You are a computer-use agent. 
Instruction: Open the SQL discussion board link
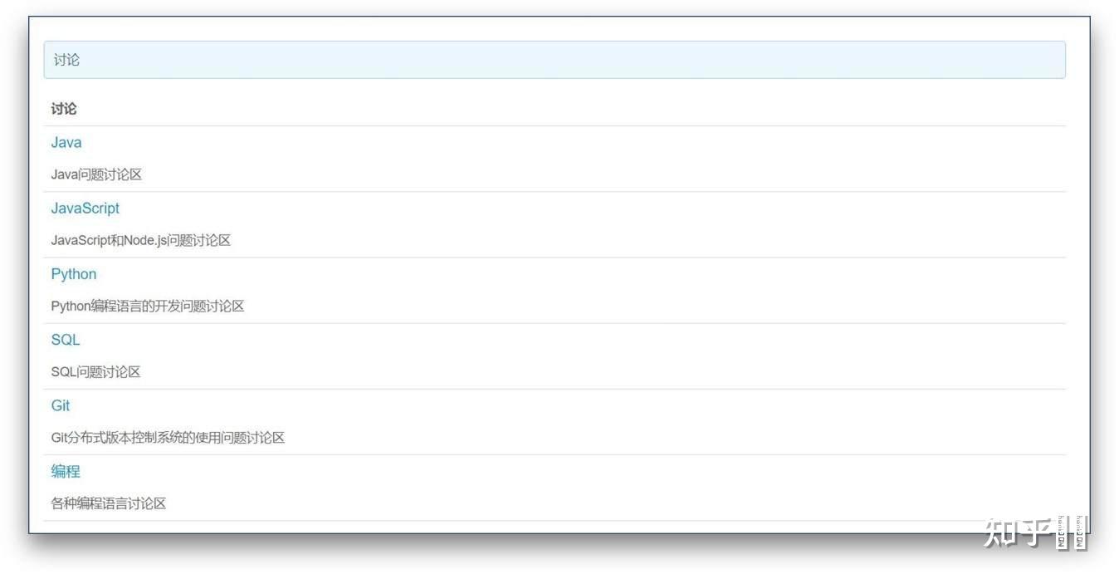(65, 340)
